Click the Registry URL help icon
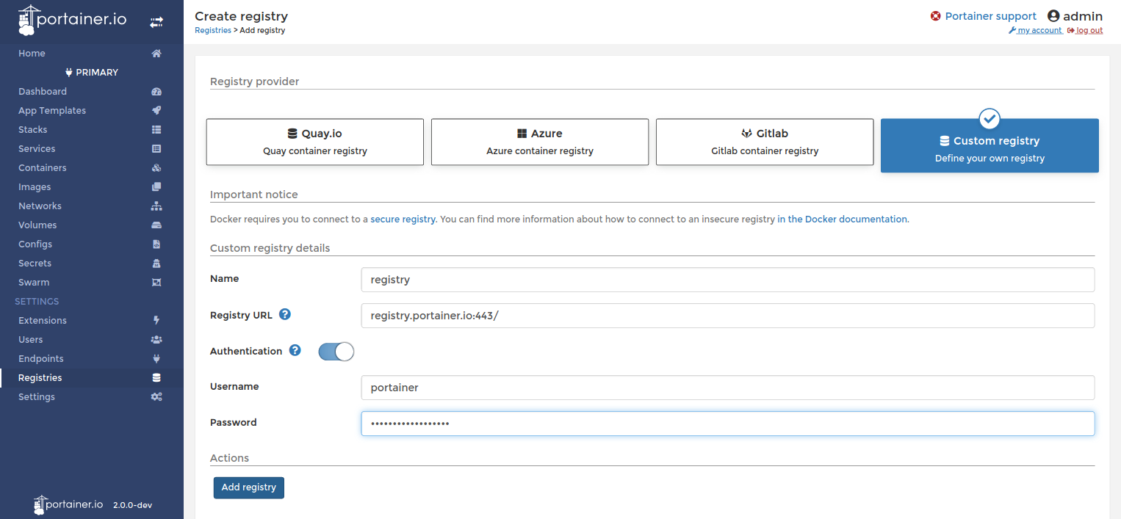The height and width of the screenshot is (519, 1121). pos(285,314)
